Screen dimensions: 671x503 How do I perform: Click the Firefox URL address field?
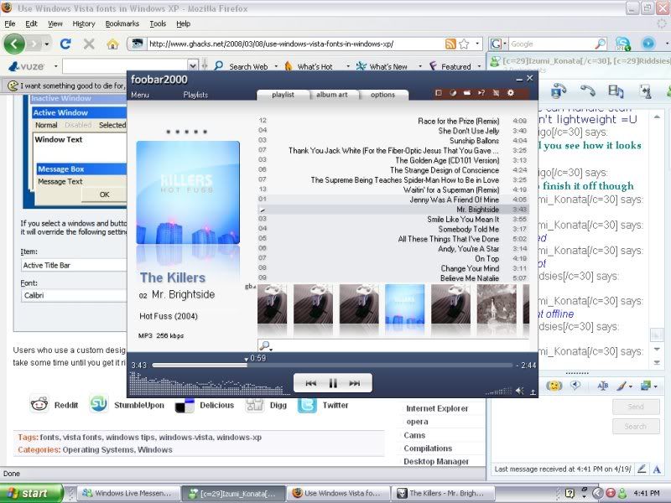click(x=295, y=44)
